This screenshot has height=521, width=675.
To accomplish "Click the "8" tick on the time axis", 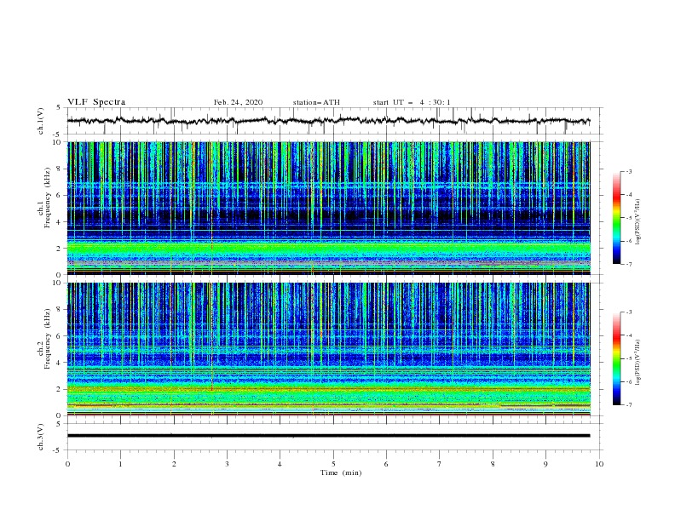I will 493,464.
